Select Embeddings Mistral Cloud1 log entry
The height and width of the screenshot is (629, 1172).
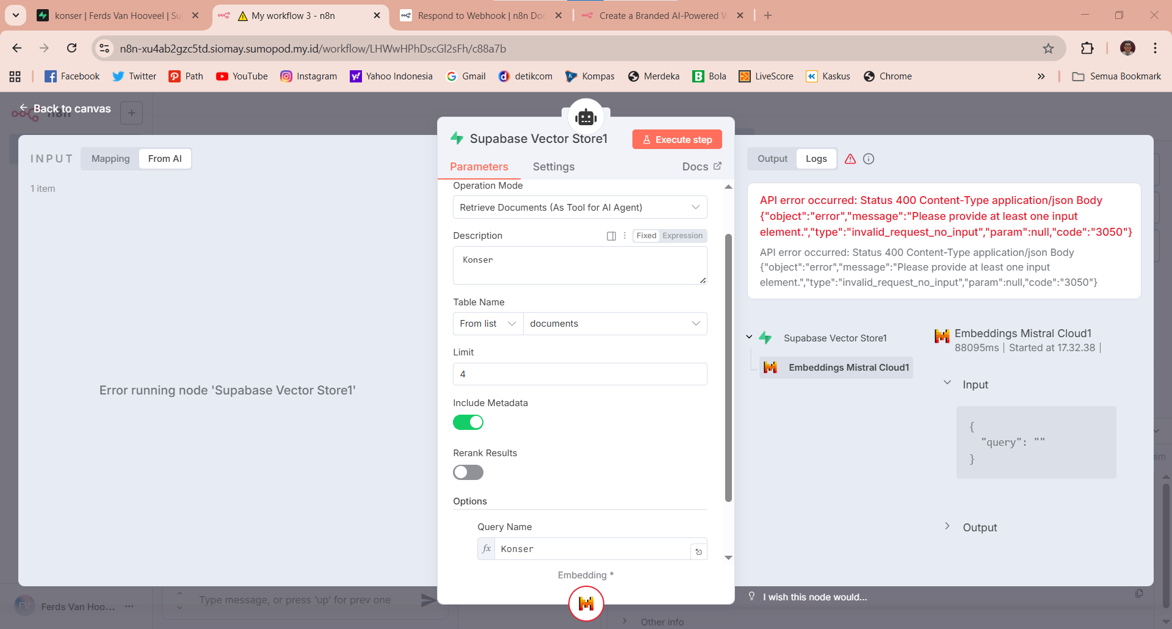[836, 367]
